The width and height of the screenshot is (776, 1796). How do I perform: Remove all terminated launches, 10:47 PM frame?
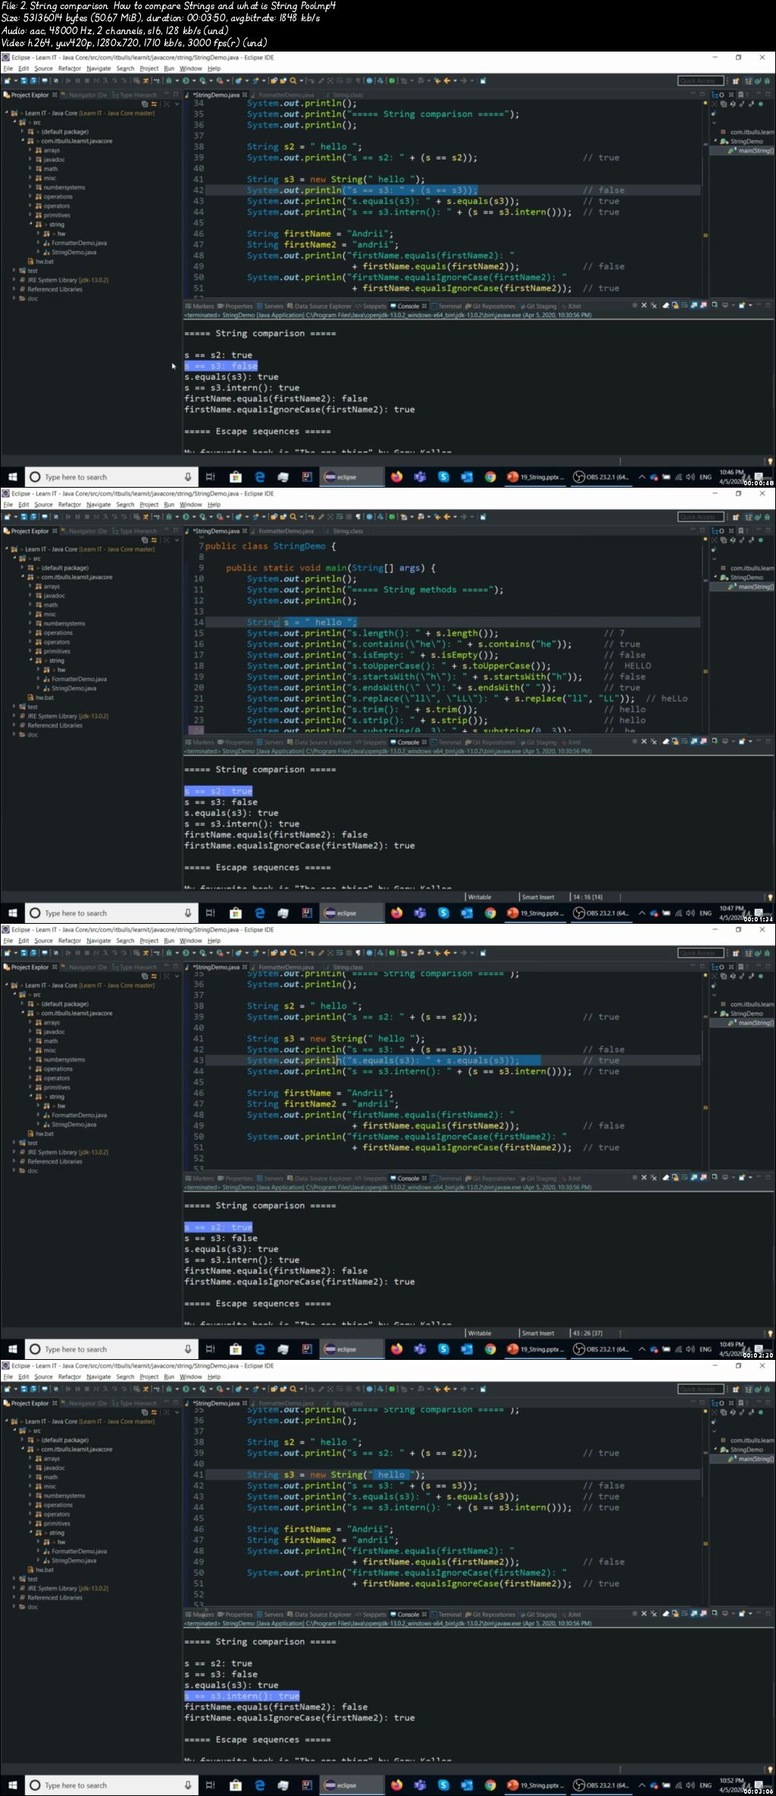pos(653,742)
